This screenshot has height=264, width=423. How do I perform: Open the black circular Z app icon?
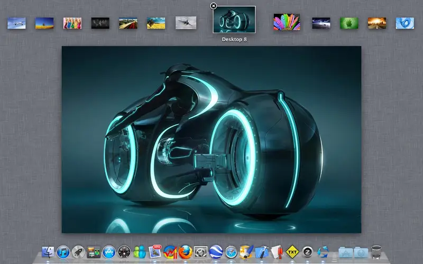[308, 252]
